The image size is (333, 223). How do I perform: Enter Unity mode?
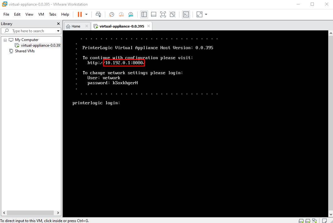172,14
